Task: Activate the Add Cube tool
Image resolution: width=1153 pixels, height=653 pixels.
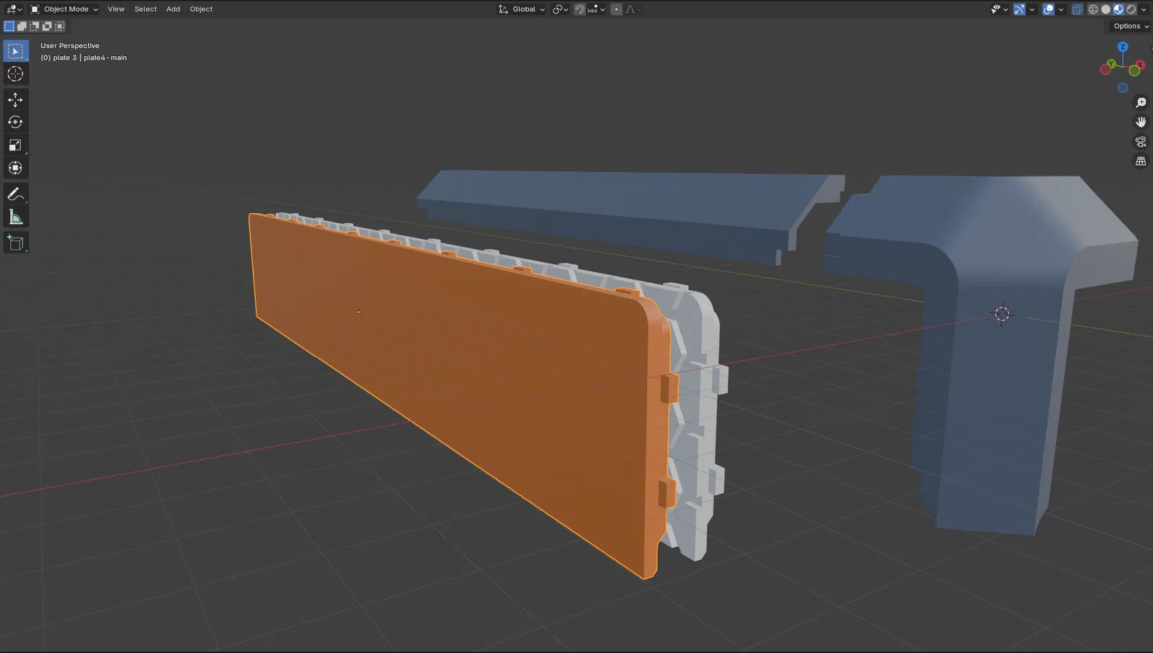Action: (15, 243)
